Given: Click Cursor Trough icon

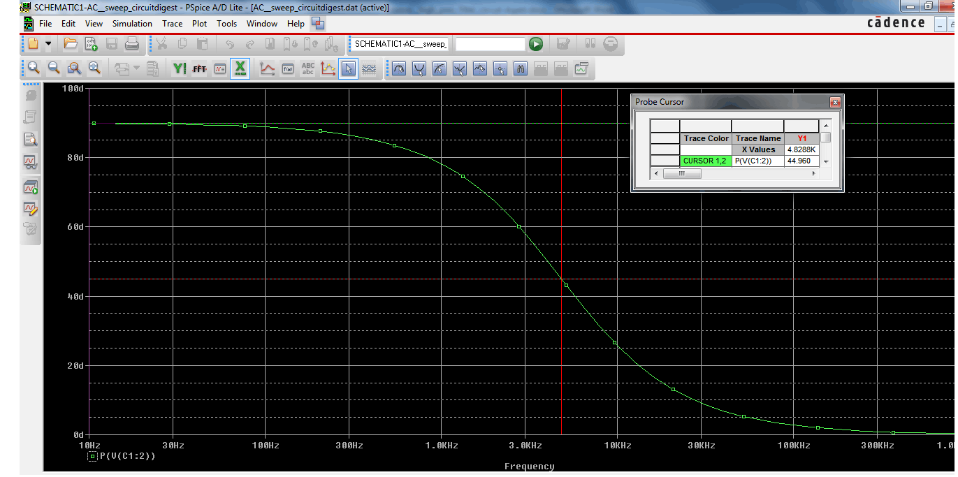Looking at the screenshot, I should tap(419, 68).
